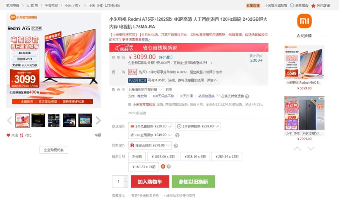Image resolution: width=339 pixels, height=202 pixels.
Task: Select the third product thumbnail
Action: coord(54,120)
